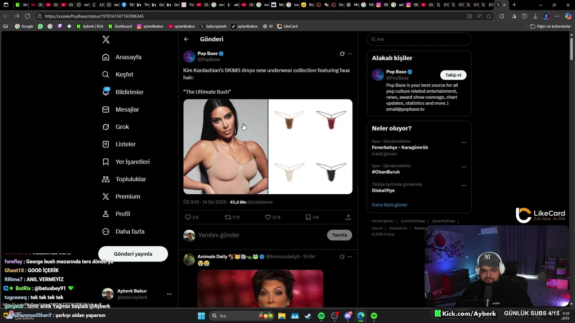Open Diğer sık kullanılanlar folder

[550, 26]
